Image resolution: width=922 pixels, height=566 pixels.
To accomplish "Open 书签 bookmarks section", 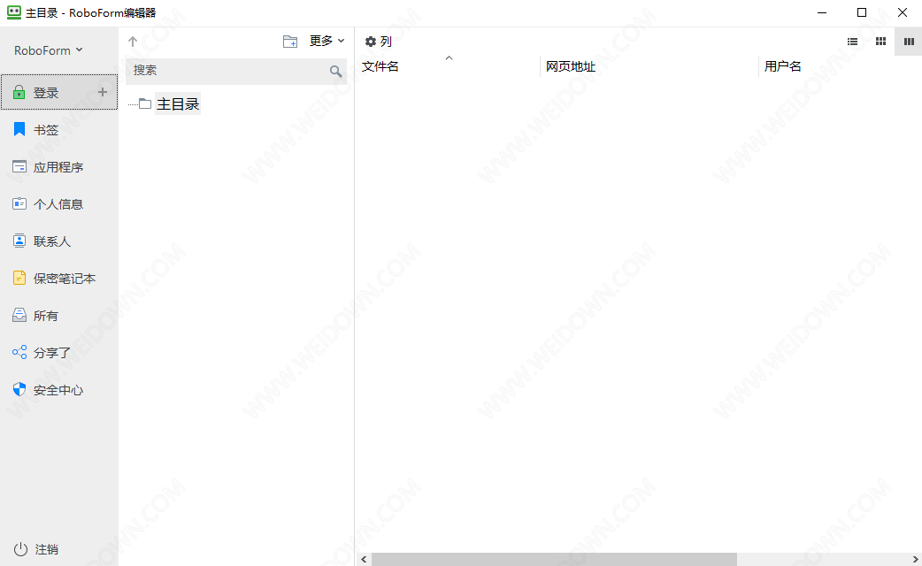I will [58, 130].
